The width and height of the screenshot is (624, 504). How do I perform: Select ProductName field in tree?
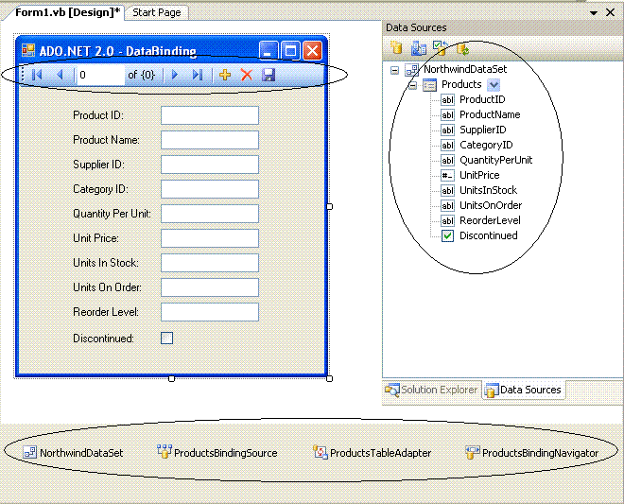(x=490, y=114)
